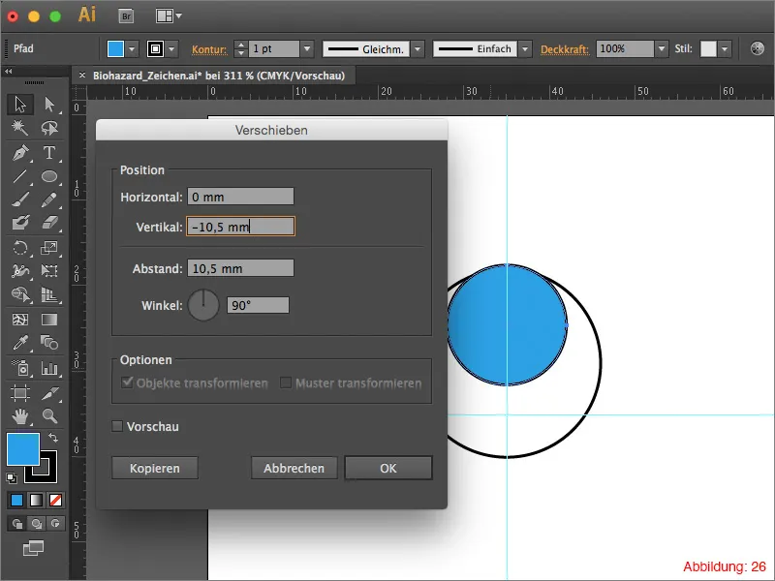
Task: Select the Paintbrush tool
Action: (x=20, y=199)
